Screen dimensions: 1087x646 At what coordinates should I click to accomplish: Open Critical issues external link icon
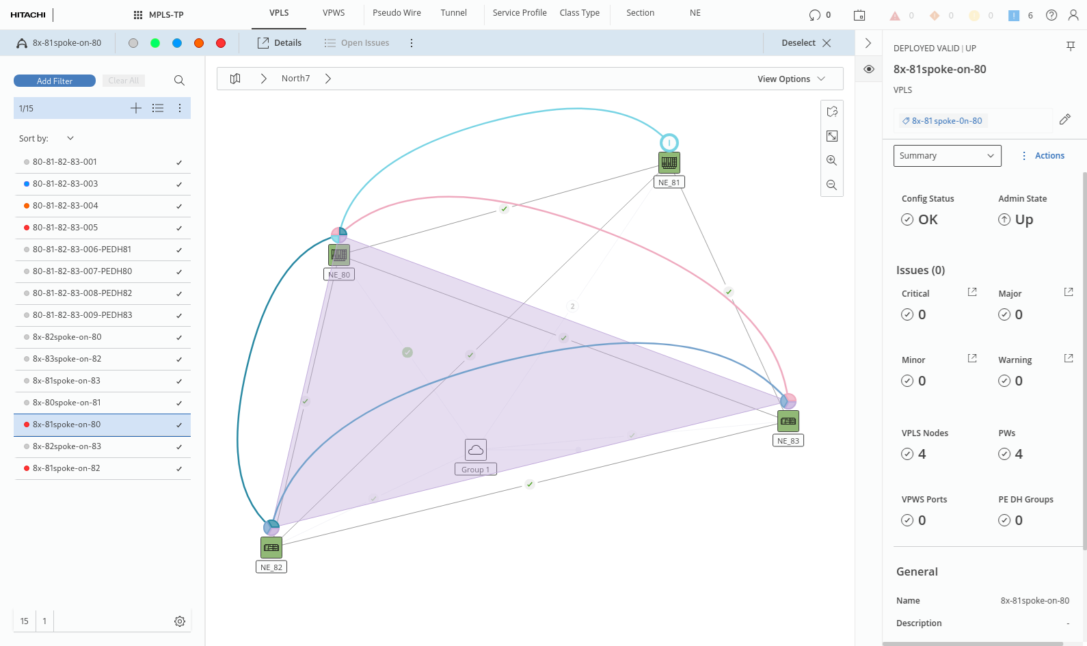(x=972, y=293)
